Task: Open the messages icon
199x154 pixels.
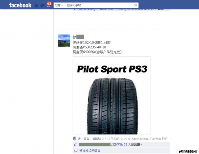Action: (x=42, y=5)
